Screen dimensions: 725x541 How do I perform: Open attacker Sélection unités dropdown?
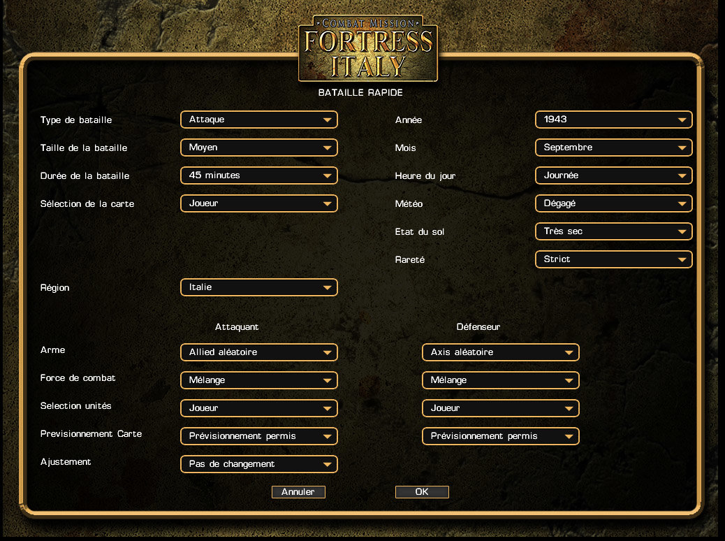(259, 408)
